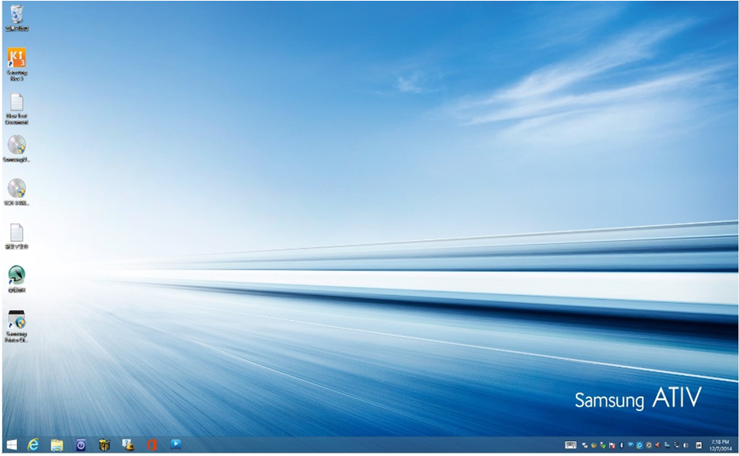Open the clock showing 7:18 PM
Image resolution: width=739 pixels, height=456 pixels.
coord(720,445)
